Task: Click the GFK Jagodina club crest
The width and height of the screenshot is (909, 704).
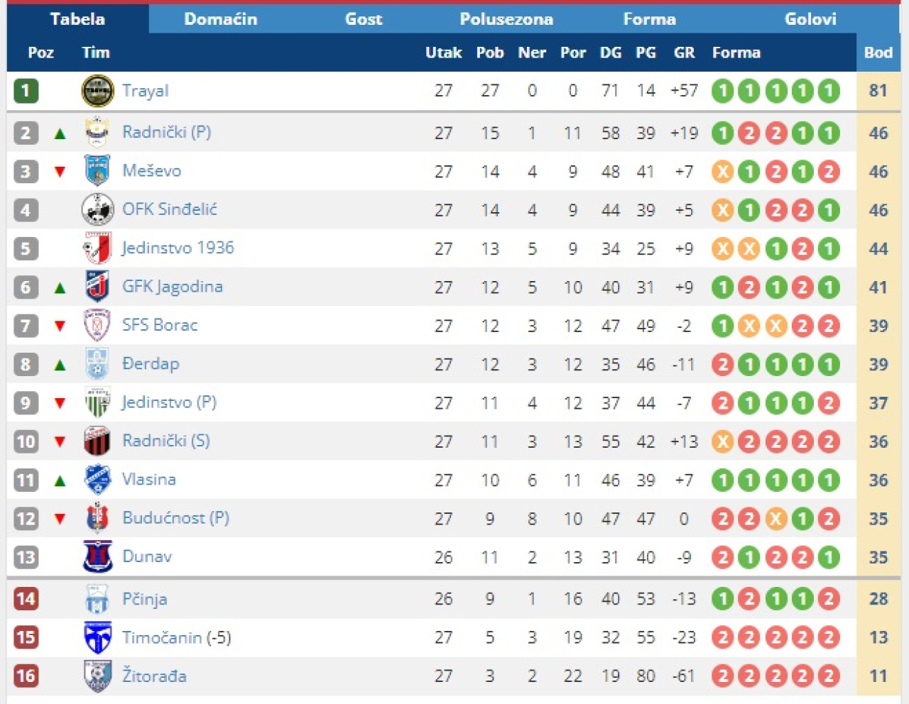Action: pos(97,287)
